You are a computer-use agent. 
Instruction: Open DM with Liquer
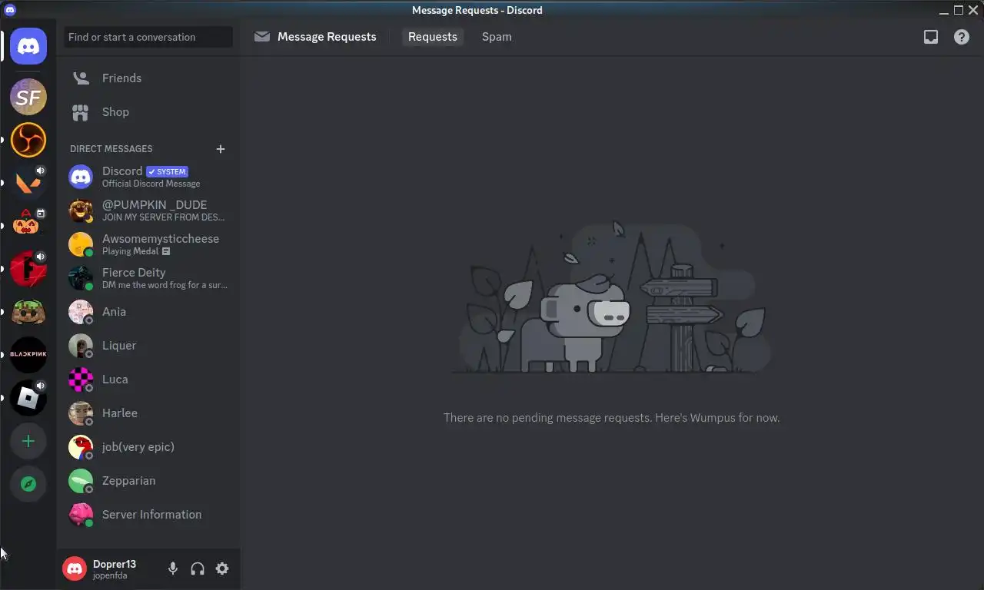148,346
